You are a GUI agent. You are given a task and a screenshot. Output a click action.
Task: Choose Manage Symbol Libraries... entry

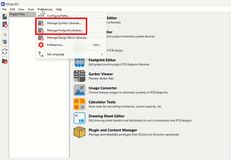coord(71,23)
